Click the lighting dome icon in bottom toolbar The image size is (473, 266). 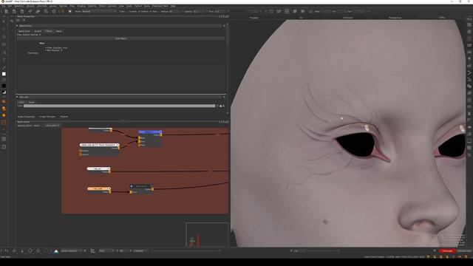[x=56, y=250]
